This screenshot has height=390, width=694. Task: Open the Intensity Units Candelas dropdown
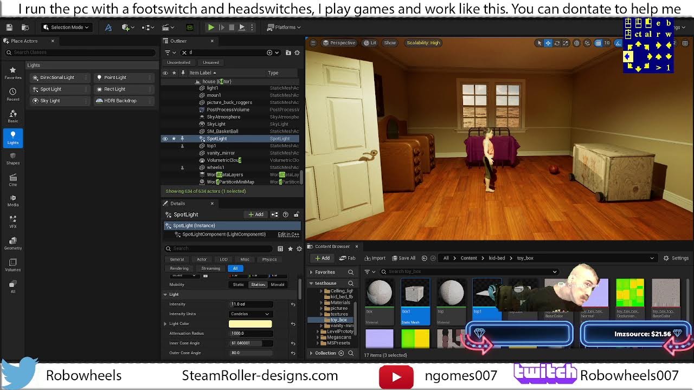point(250,314)
